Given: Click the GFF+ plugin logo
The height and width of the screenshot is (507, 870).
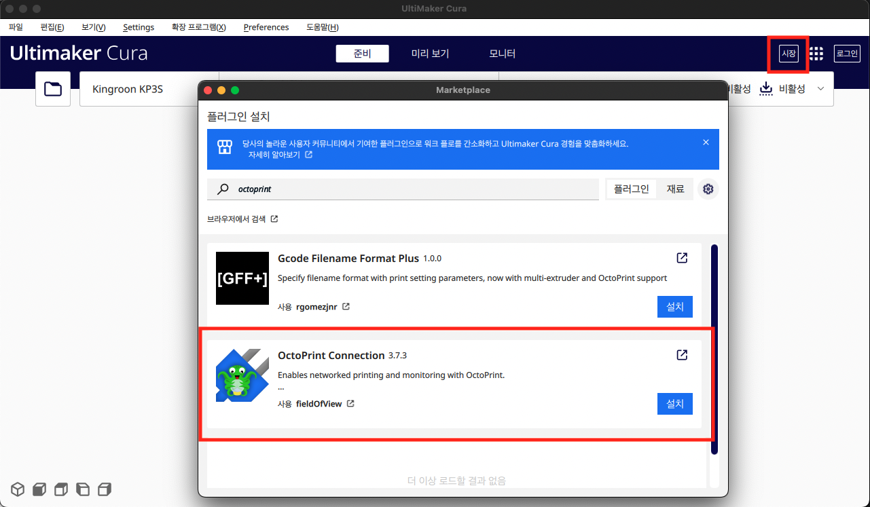Looking at the screenshot, I should coord(242,278).
